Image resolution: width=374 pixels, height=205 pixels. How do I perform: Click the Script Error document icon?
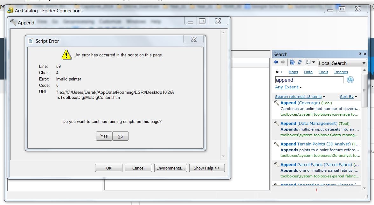click(x=31, y=41)
